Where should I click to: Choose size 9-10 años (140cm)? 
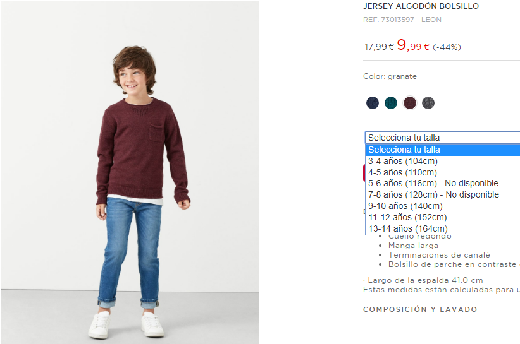(442, 206)
